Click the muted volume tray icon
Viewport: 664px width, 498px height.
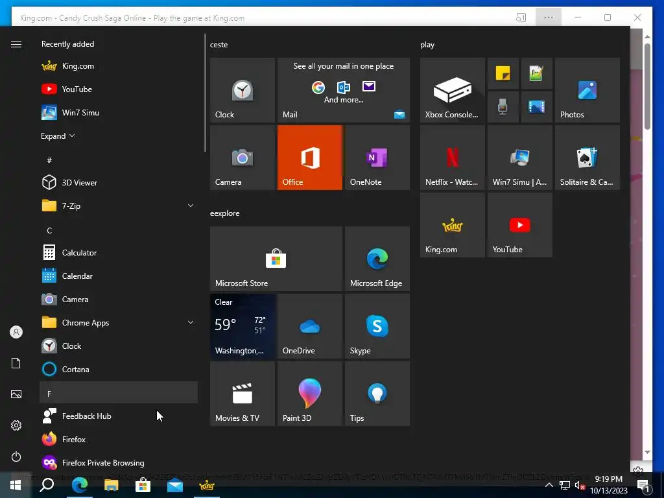point(579,486)
